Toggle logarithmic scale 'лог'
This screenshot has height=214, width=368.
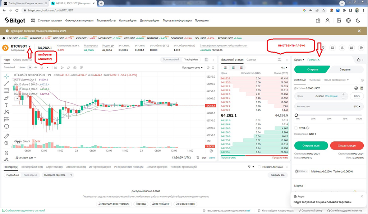tap(204, 158)
